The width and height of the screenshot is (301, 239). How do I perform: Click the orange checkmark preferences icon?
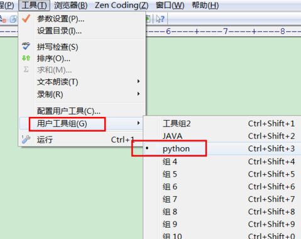pyautogui.click(x=26, y=18)
